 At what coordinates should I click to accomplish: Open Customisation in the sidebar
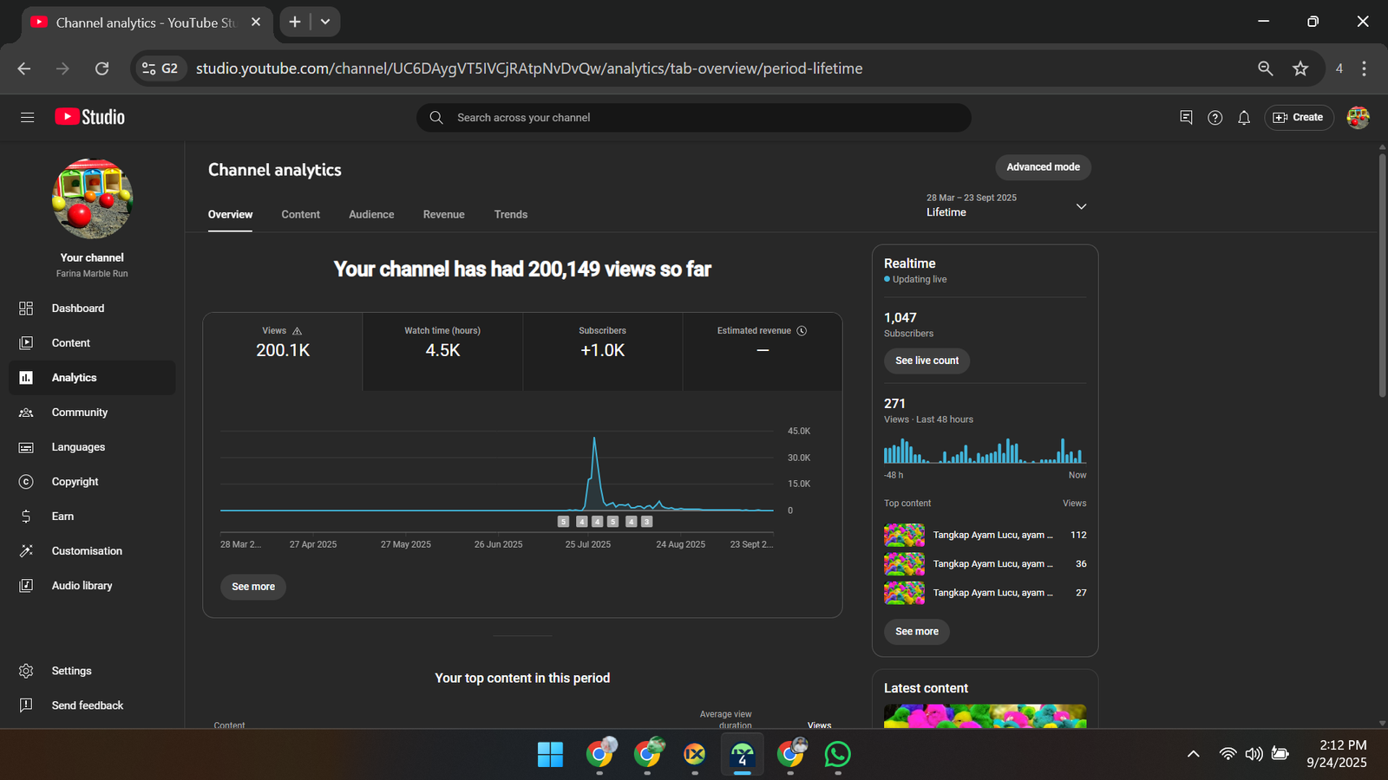pyautogui.click(x=87, y=551)
